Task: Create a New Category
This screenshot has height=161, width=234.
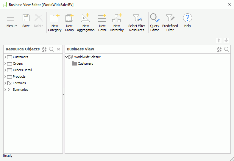Action: click(55, 22)
